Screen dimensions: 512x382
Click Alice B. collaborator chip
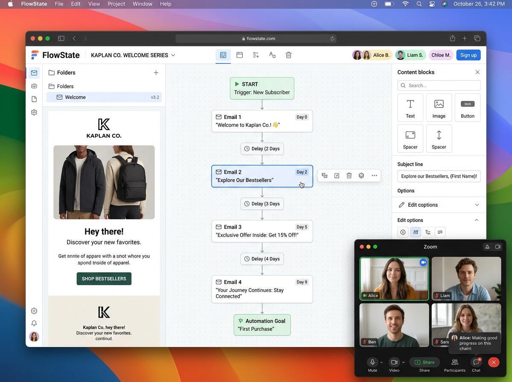372,55
